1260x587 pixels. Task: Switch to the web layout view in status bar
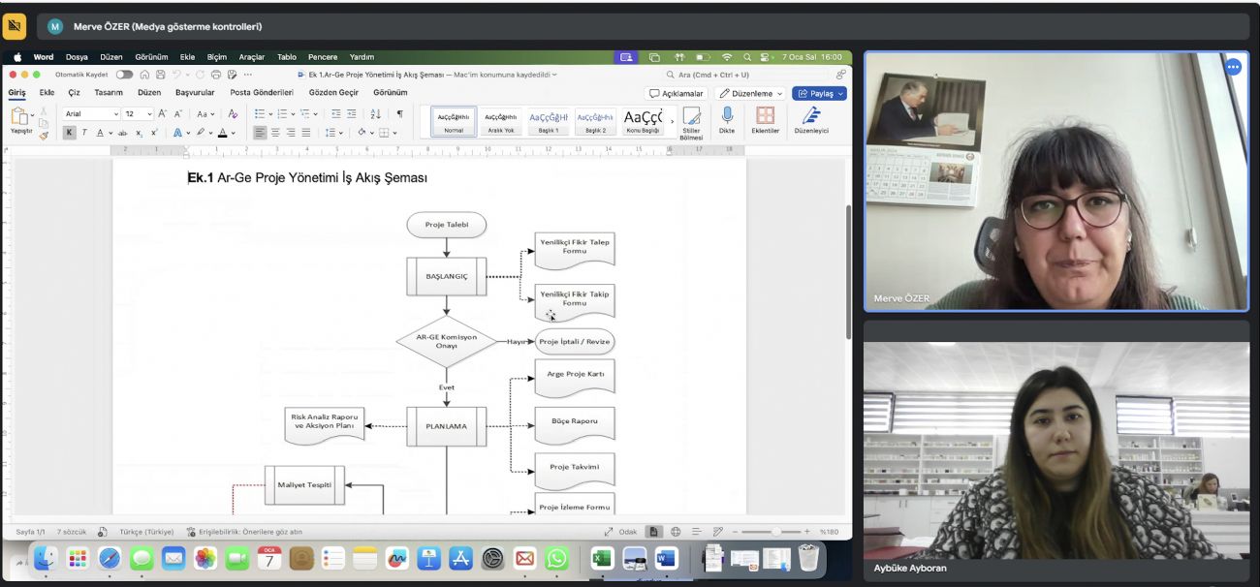[676, 532]
